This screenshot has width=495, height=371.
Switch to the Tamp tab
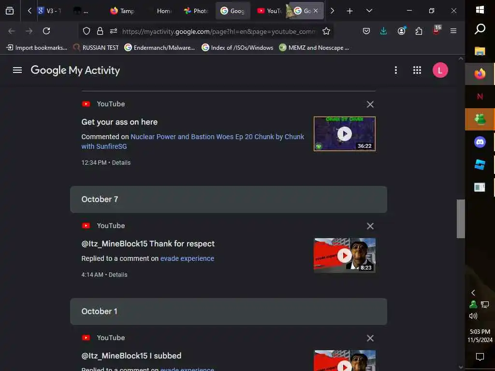coord(123,11)
